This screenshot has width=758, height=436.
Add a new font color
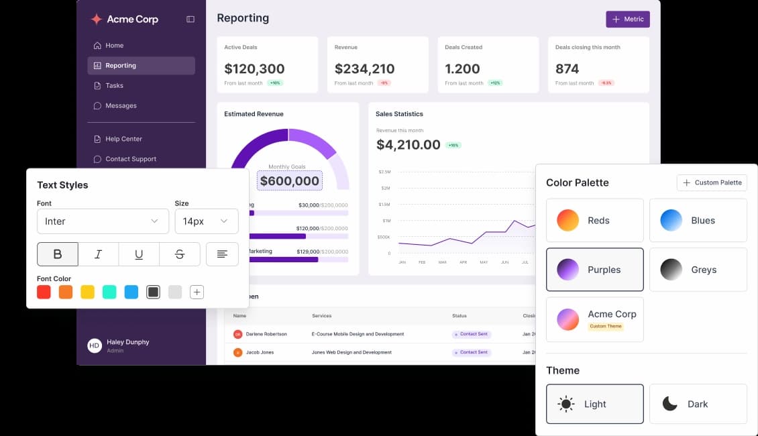point(197,292)
